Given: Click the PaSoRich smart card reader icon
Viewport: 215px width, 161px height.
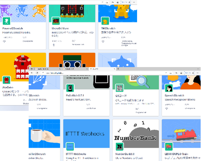Looking at the screenshot, I should pos(70,88).
